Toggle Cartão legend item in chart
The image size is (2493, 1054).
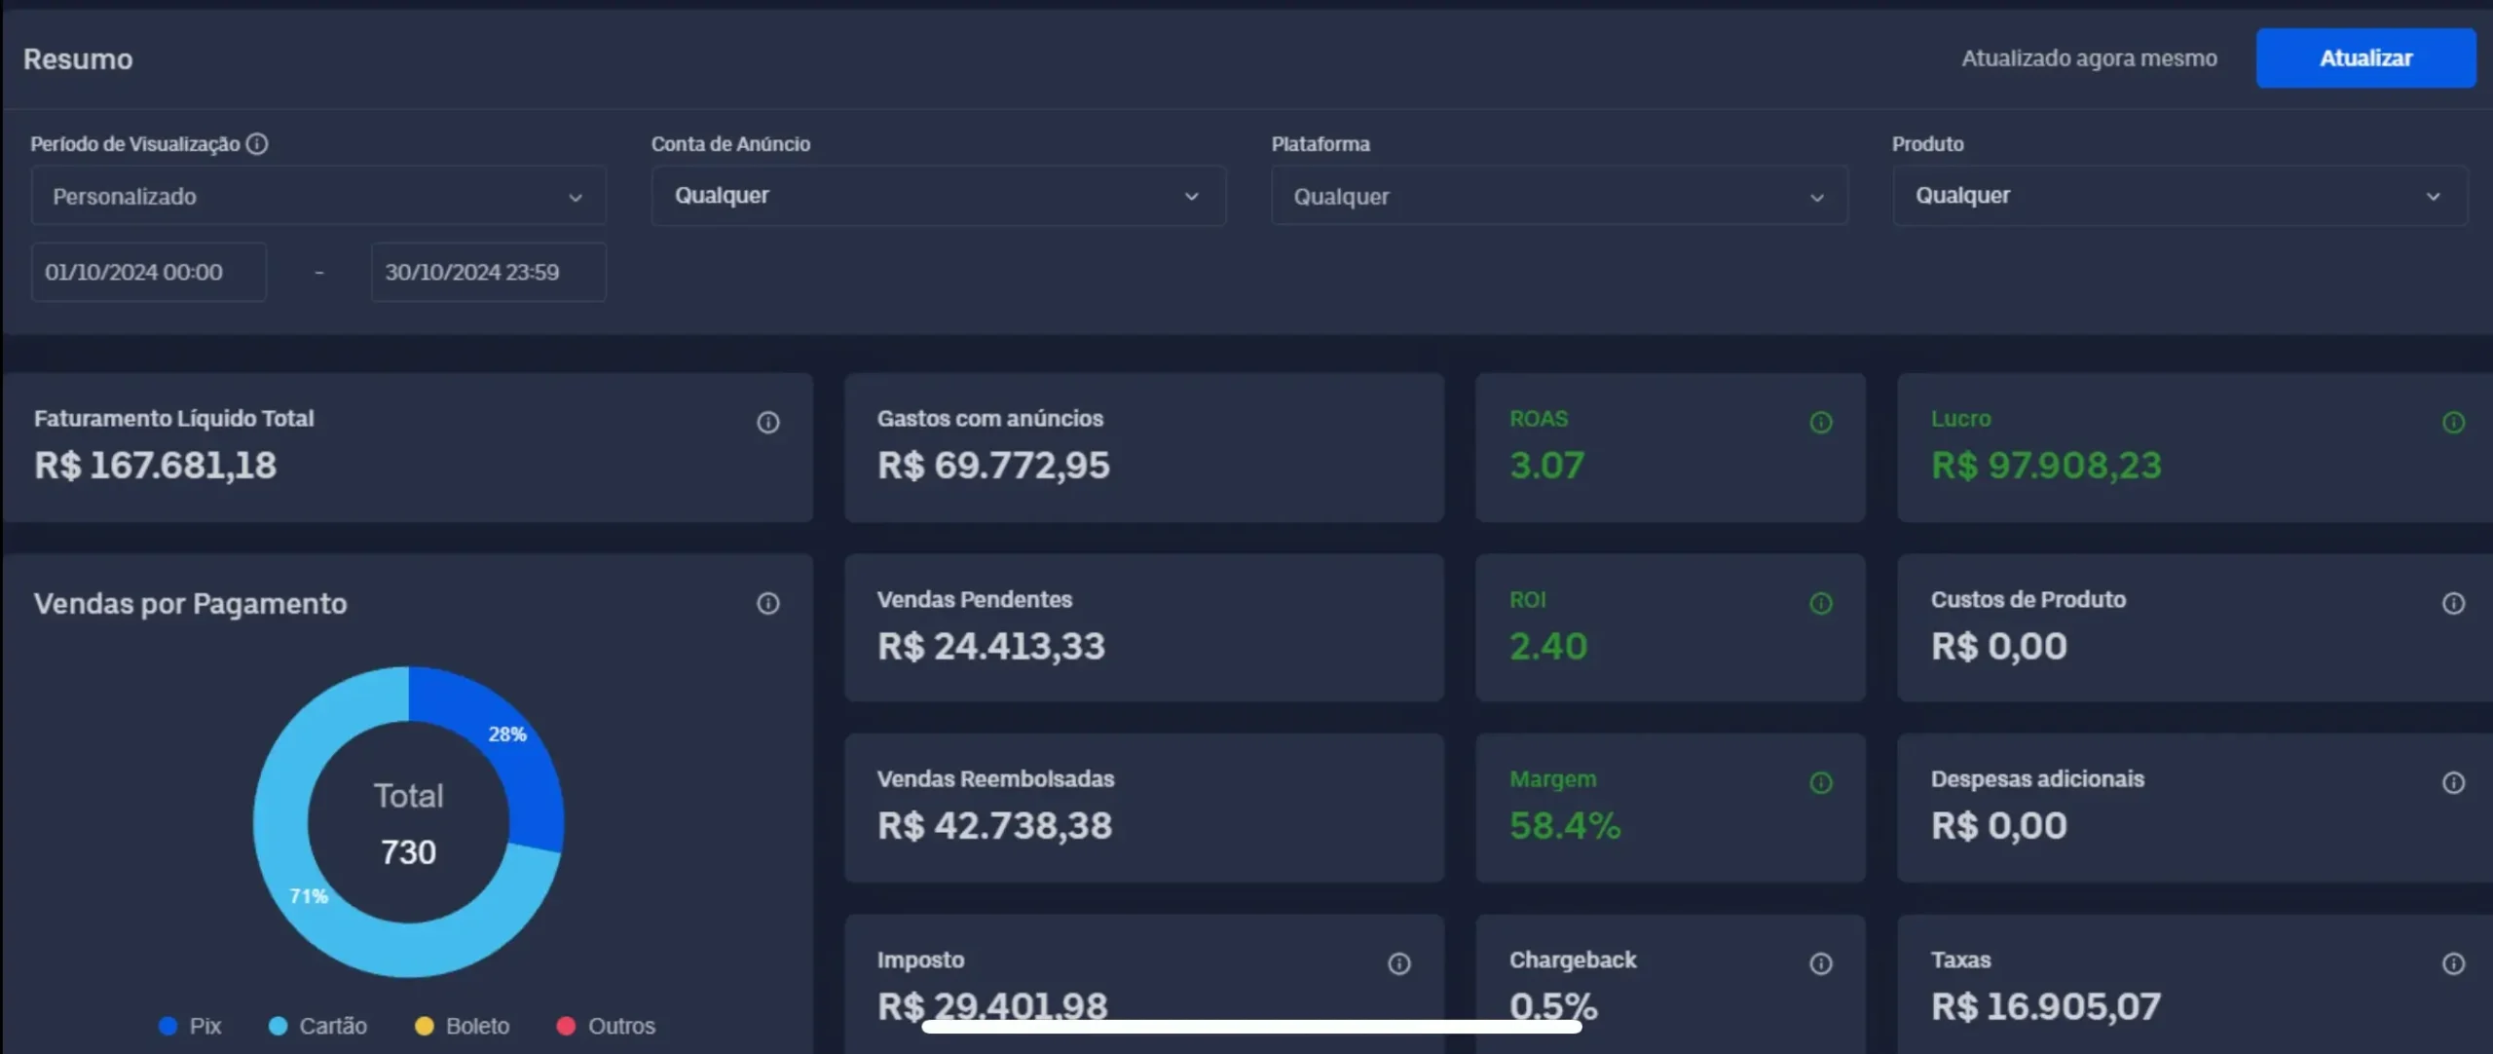point(317,1026)
